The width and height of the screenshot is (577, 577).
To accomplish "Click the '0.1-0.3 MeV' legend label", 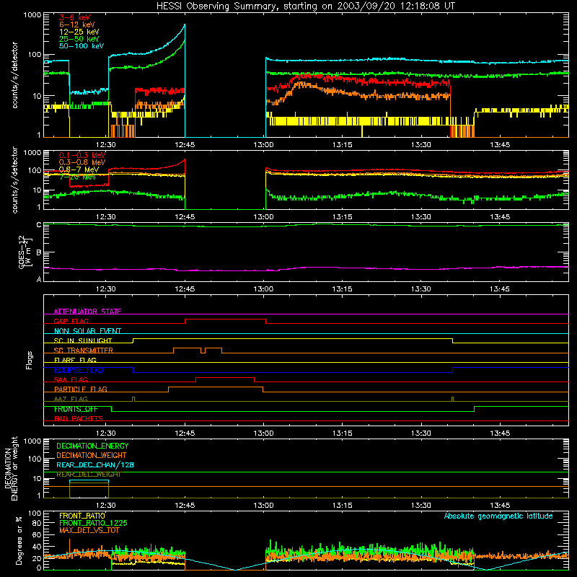I will [x=82, y=155].
